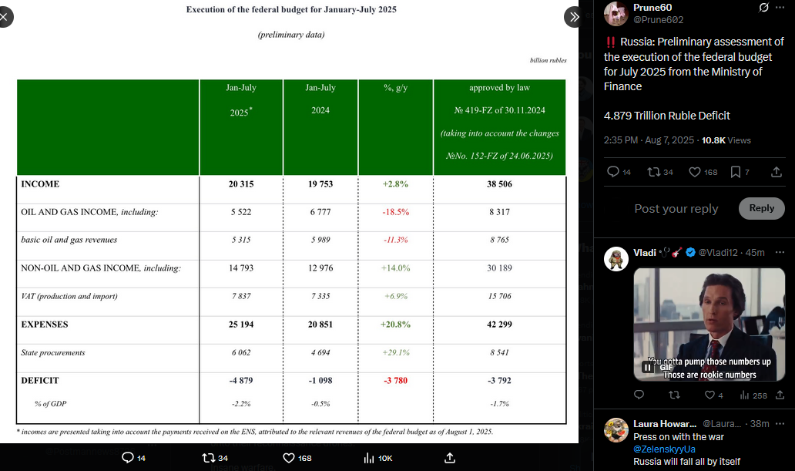Viewport: 795px width, 471px height.
Task: Bookmark the post showing 7
Action: click(x=740, y=172)
